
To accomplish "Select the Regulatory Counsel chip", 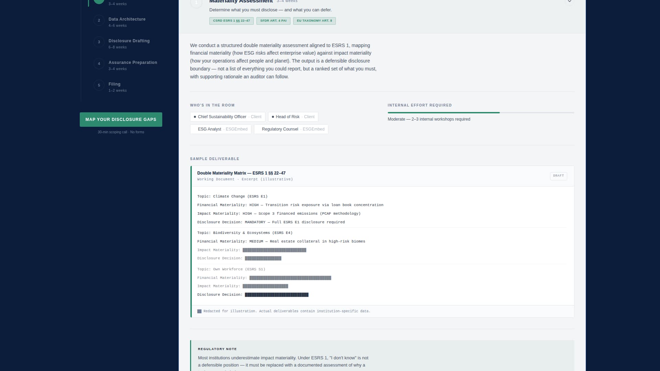I will [291, 129].
